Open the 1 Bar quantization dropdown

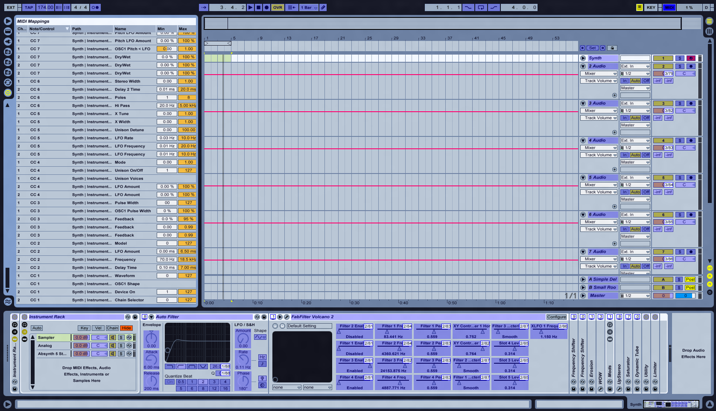(308, 7)
